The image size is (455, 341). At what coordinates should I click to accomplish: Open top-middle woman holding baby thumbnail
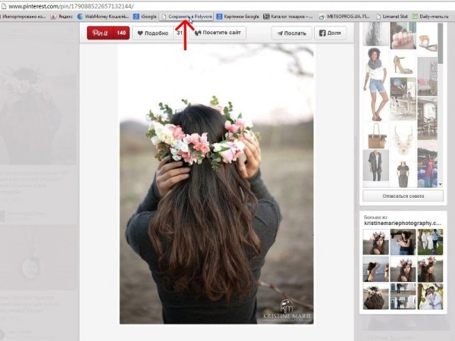point(403,242)
